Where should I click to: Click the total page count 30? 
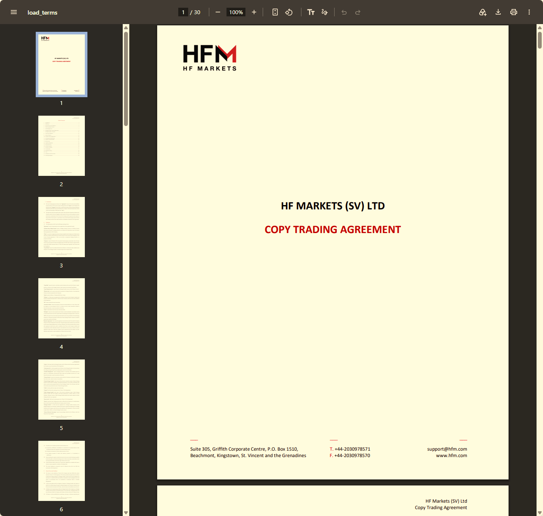[197, 12]
